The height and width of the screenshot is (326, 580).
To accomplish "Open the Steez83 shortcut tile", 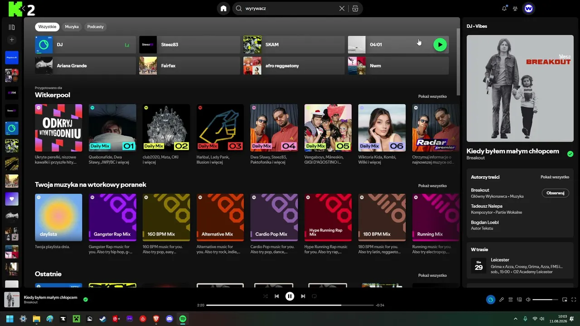I will click(189, 45).
